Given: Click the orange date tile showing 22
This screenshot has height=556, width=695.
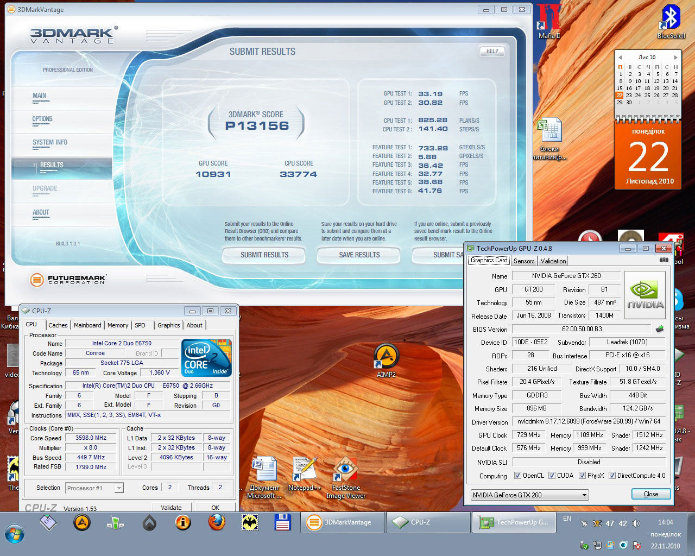Looking at the screenshot, I should (648, 156).
